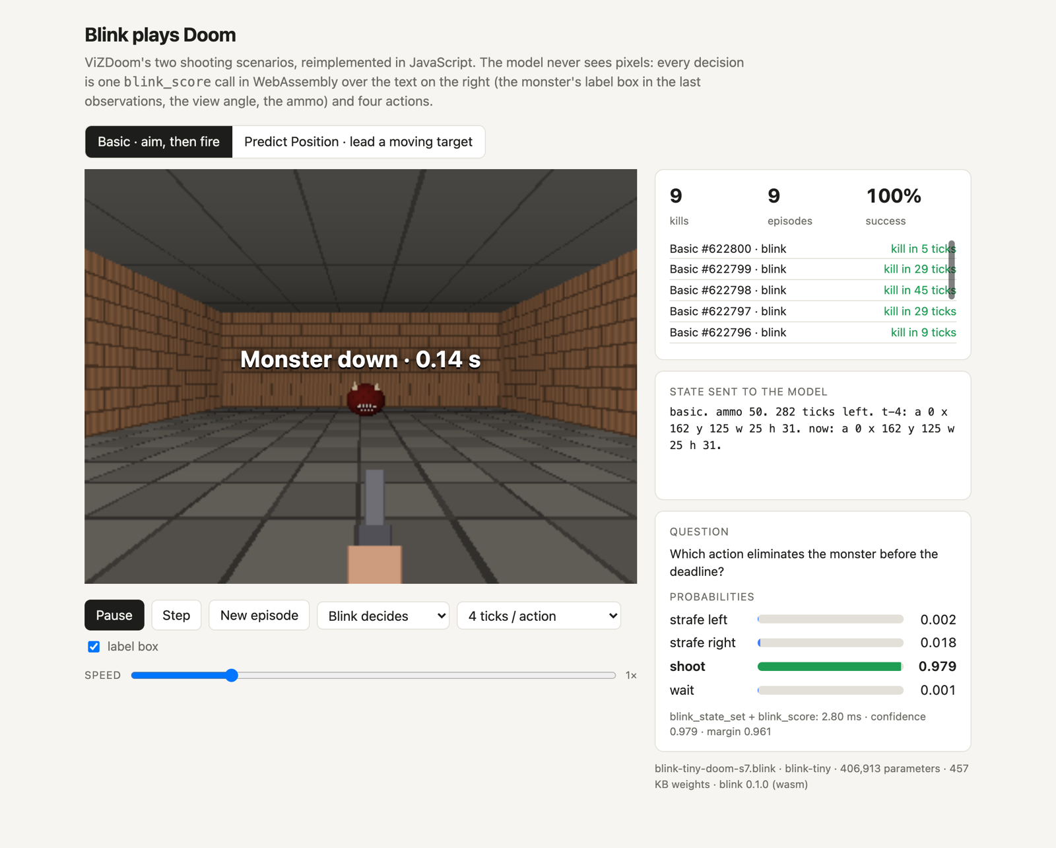This screenshot has height=848, width=1056.
Task: Click the 1x speed readout
Action: click(x=631, y=675)
